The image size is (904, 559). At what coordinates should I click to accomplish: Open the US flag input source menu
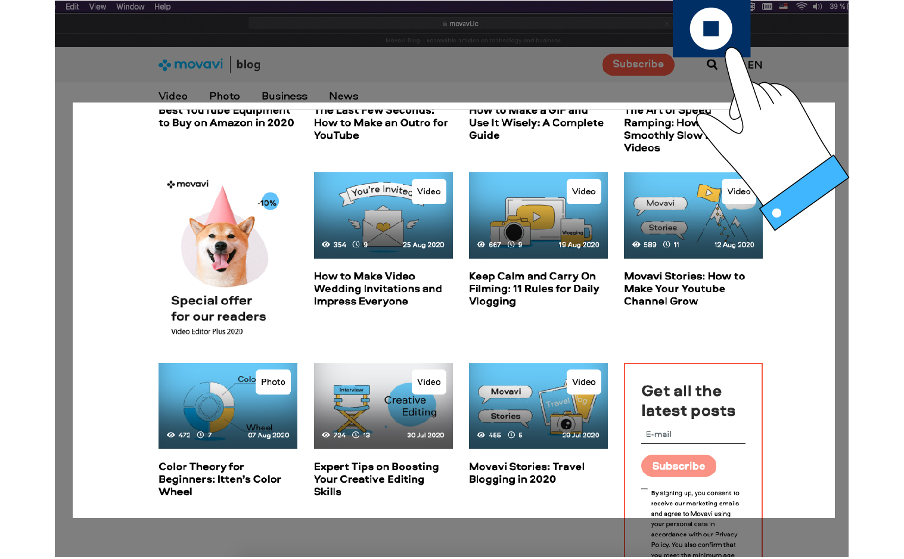tap(784, 7)
